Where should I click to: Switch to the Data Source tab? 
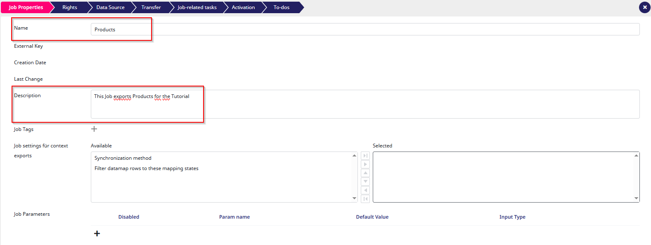[110, 7]
